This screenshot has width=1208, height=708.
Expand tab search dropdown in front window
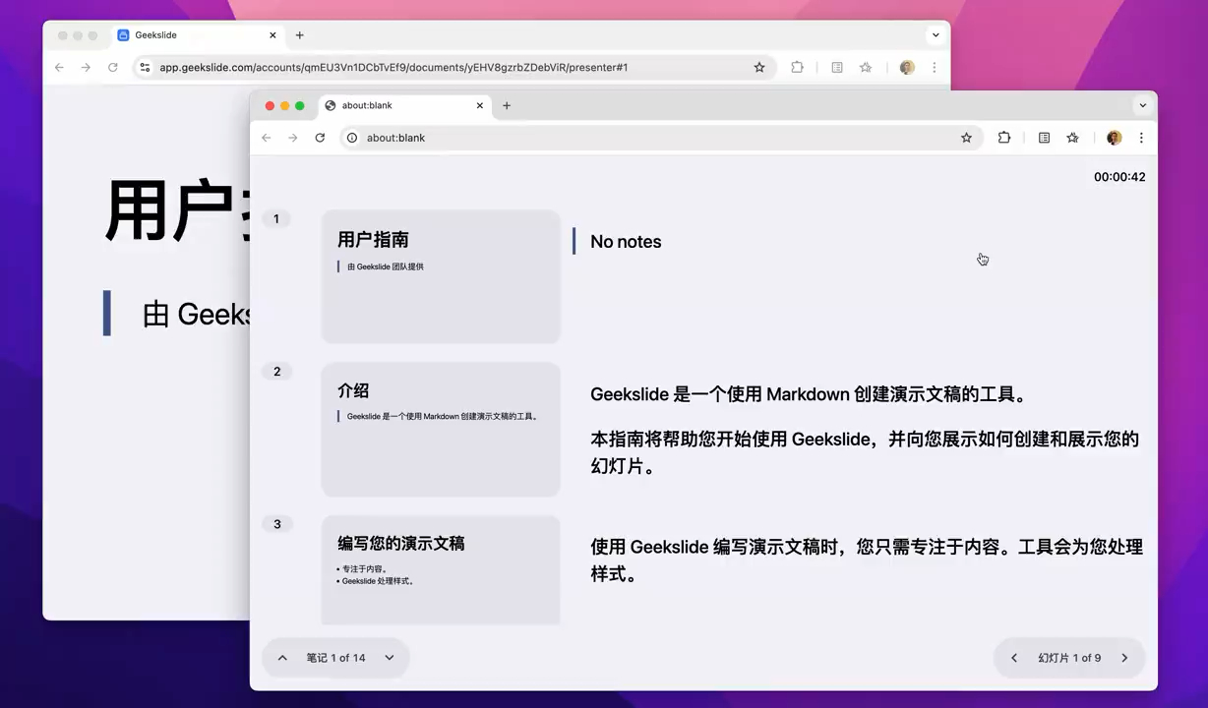1143,105
